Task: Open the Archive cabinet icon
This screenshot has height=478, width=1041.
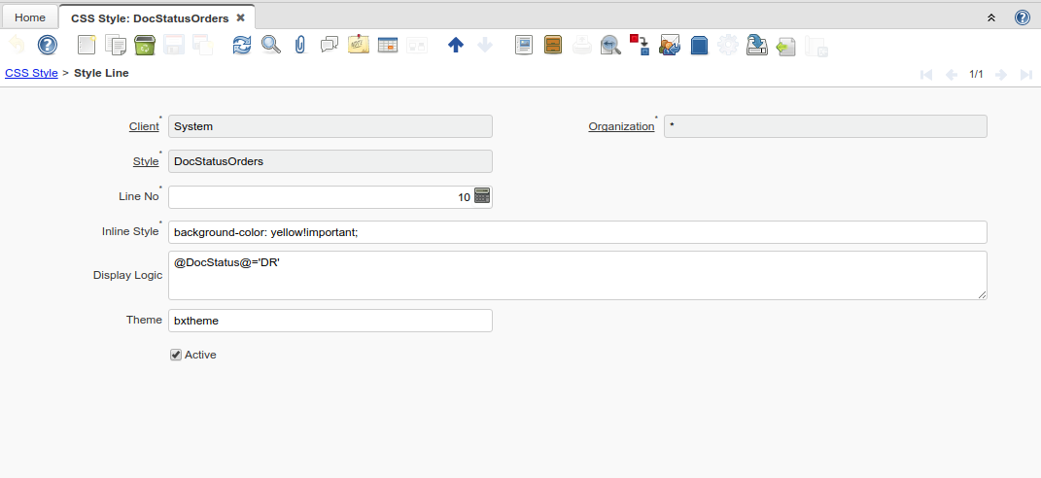Action: click(x=553, y=45)
